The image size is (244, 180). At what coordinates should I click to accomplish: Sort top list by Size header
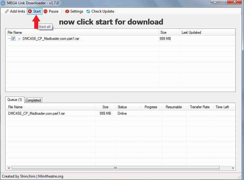(x=169, y=33)
